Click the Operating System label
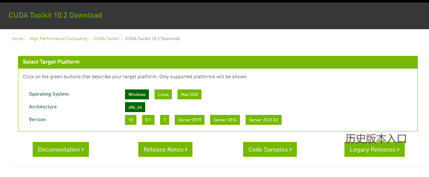Viewport: 429px width, 177px height. click(x=49, y=94)
